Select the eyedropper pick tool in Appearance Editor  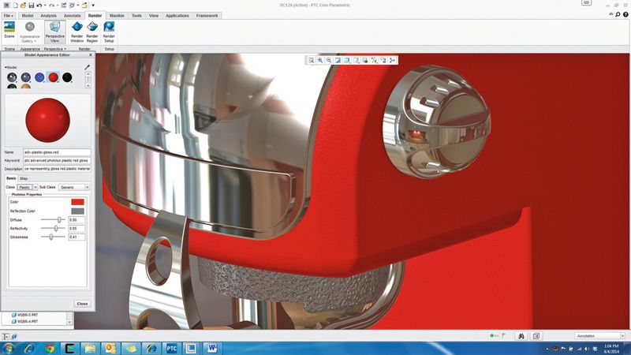[x=87, y=67]
